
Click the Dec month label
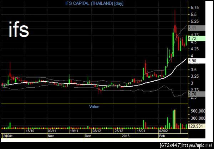pyautogui.click(x=88, y=136)
